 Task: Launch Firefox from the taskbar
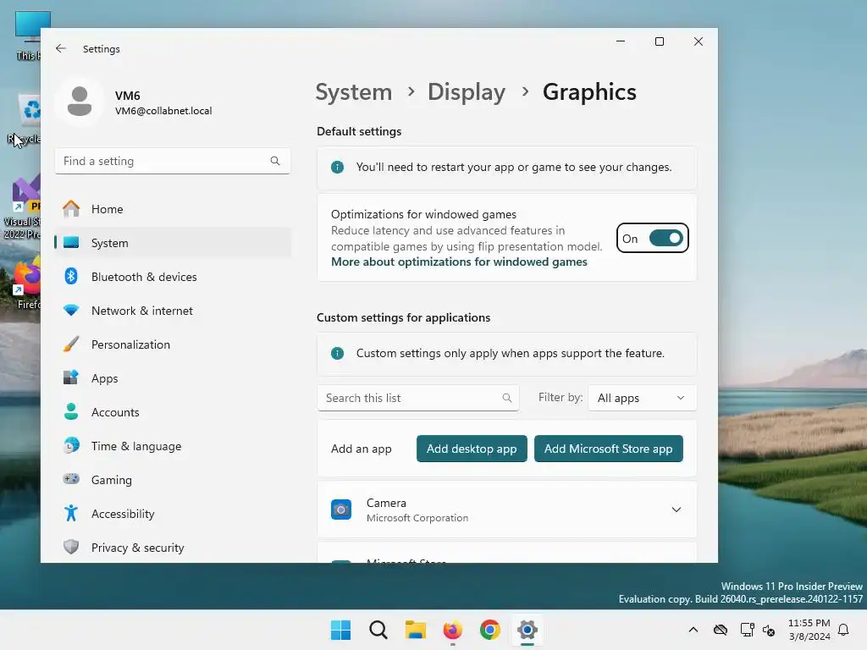click(x=452, y=630)
